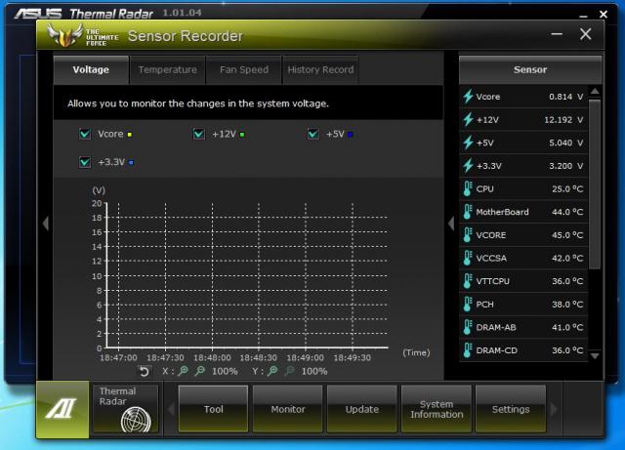
Task: Click the +3.3V lightning bolt sensor icon
Action: pos(468,166)
